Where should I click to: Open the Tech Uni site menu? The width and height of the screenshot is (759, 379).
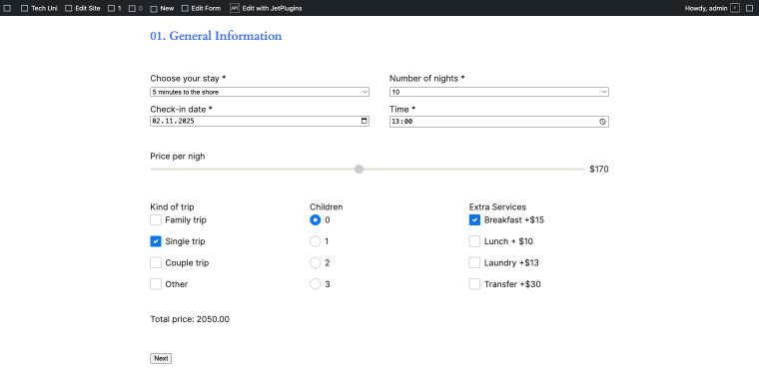click(x=39, y=8)
